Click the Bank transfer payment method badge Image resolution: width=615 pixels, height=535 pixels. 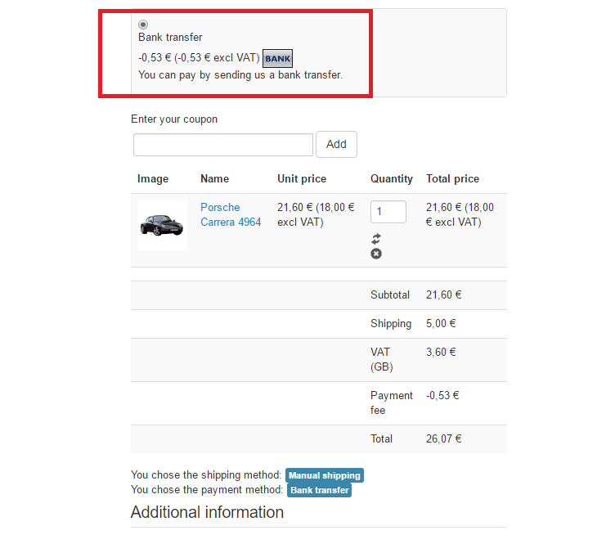319,490
